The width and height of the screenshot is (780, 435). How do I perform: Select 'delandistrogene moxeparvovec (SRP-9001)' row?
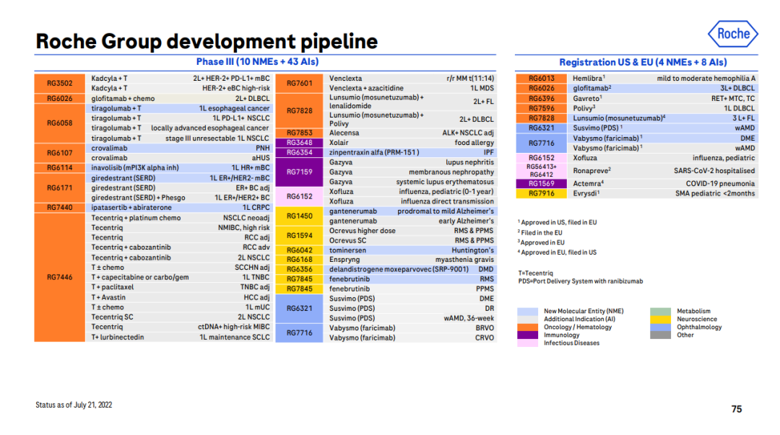(x=411, y=270)
